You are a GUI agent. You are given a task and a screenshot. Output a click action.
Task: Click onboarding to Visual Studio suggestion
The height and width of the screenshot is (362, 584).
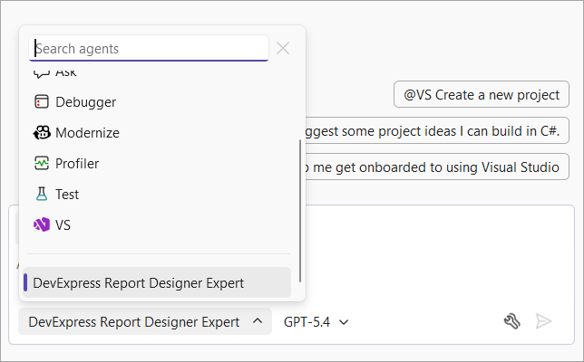[x=437, y=167]
